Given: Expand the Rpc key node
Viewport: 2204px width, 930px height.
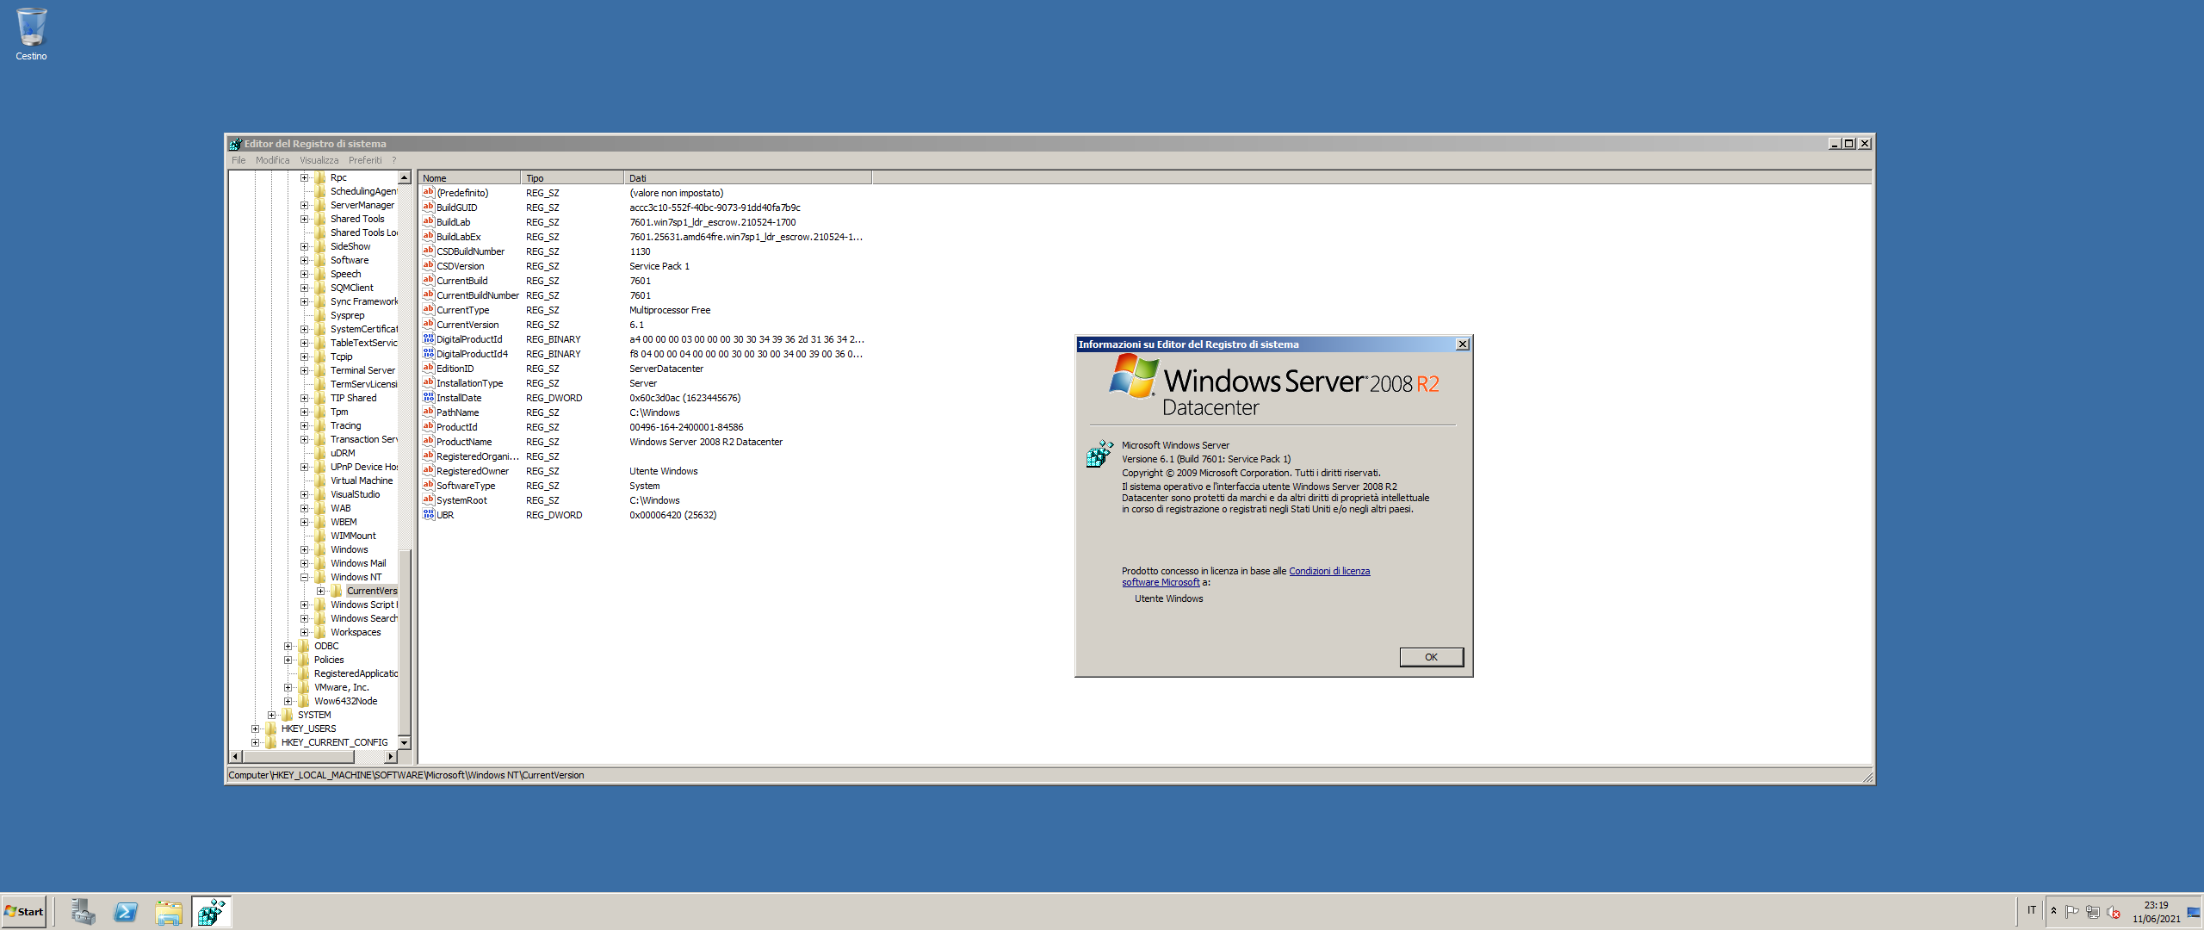Looking at the screenshot, I should click(304, 177).
